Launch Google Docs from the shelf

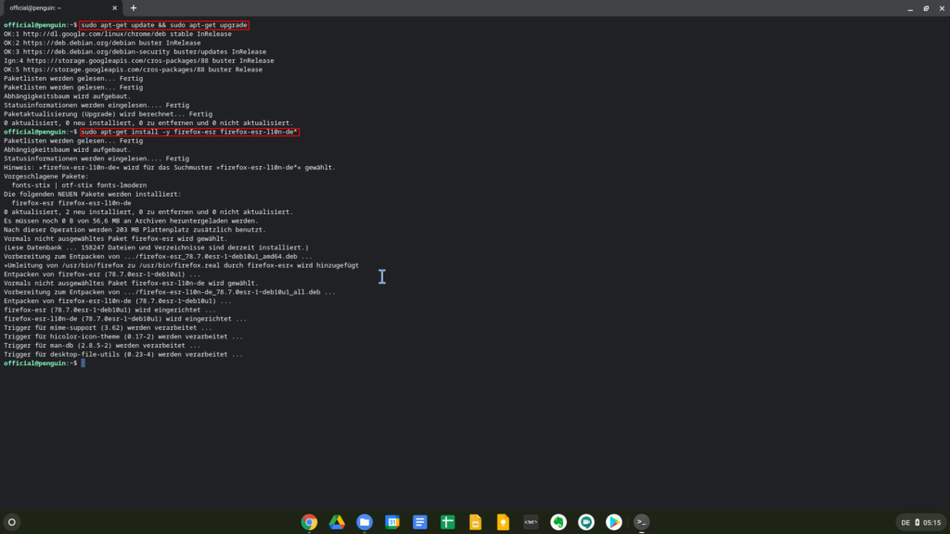pos(420,522)
